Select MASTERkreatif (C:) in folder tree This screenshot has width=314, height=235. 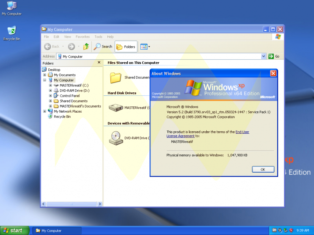(74, 85)
